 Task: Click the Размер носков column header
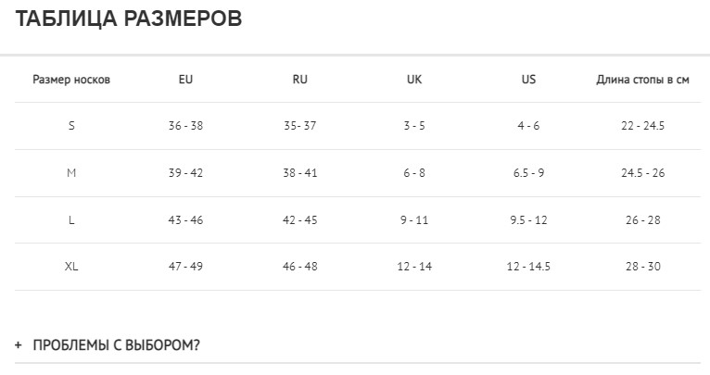pos(71,80)
